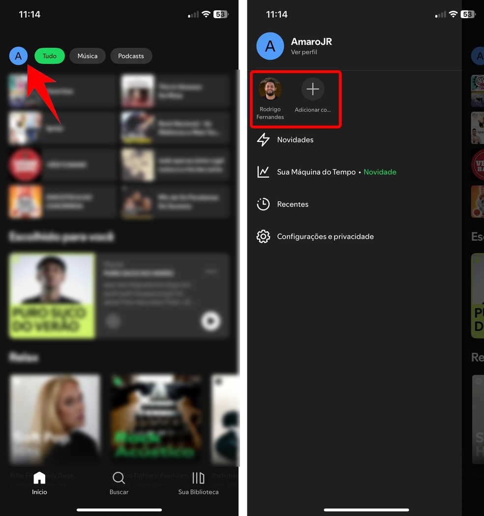The image size is (484, 516).
Task: Tap the blue 'A' profile avatar on home screen
Action: tap(19, 56)
